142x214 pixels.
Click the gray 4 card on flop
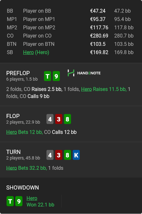50,119
